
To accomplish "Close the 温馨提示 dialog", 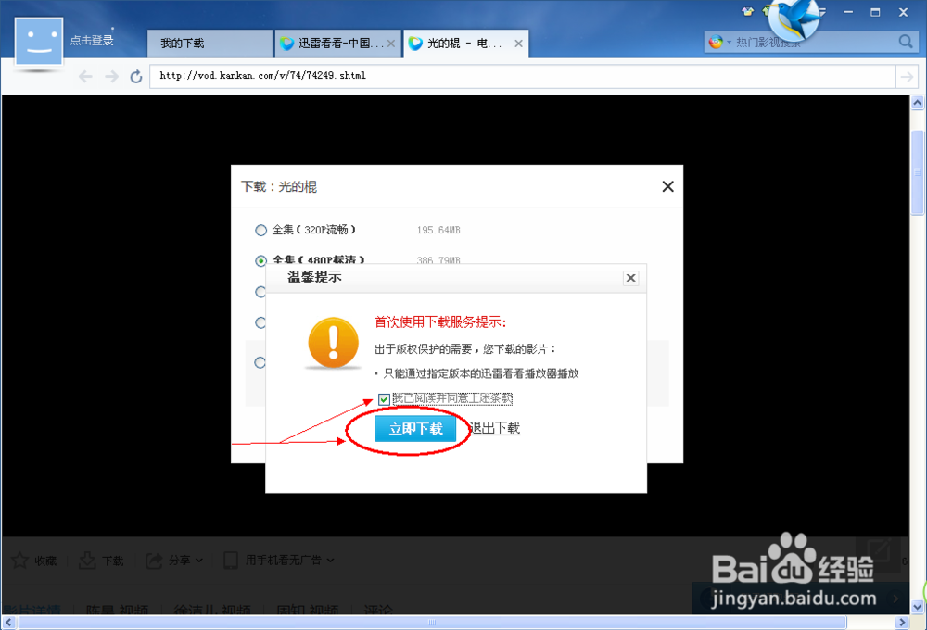I will point(630,278).
